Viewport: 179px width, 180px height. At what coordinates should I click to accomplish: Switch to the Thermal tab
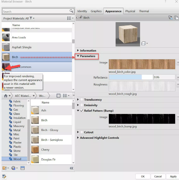click(144, 11)
